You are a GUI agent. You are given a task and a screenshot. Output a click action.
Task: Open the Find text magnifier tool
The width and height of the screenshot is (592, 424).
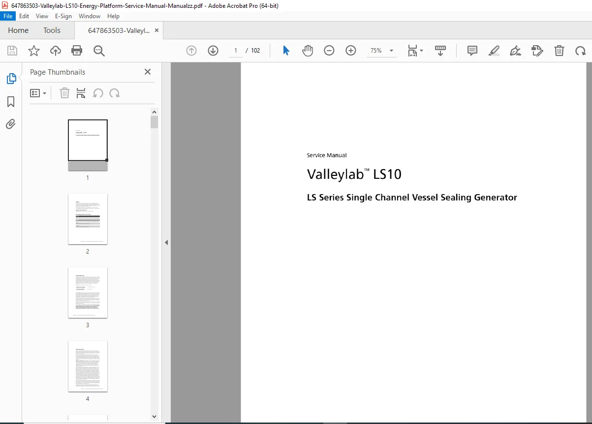pyautogui.click(x=99, y=51)
